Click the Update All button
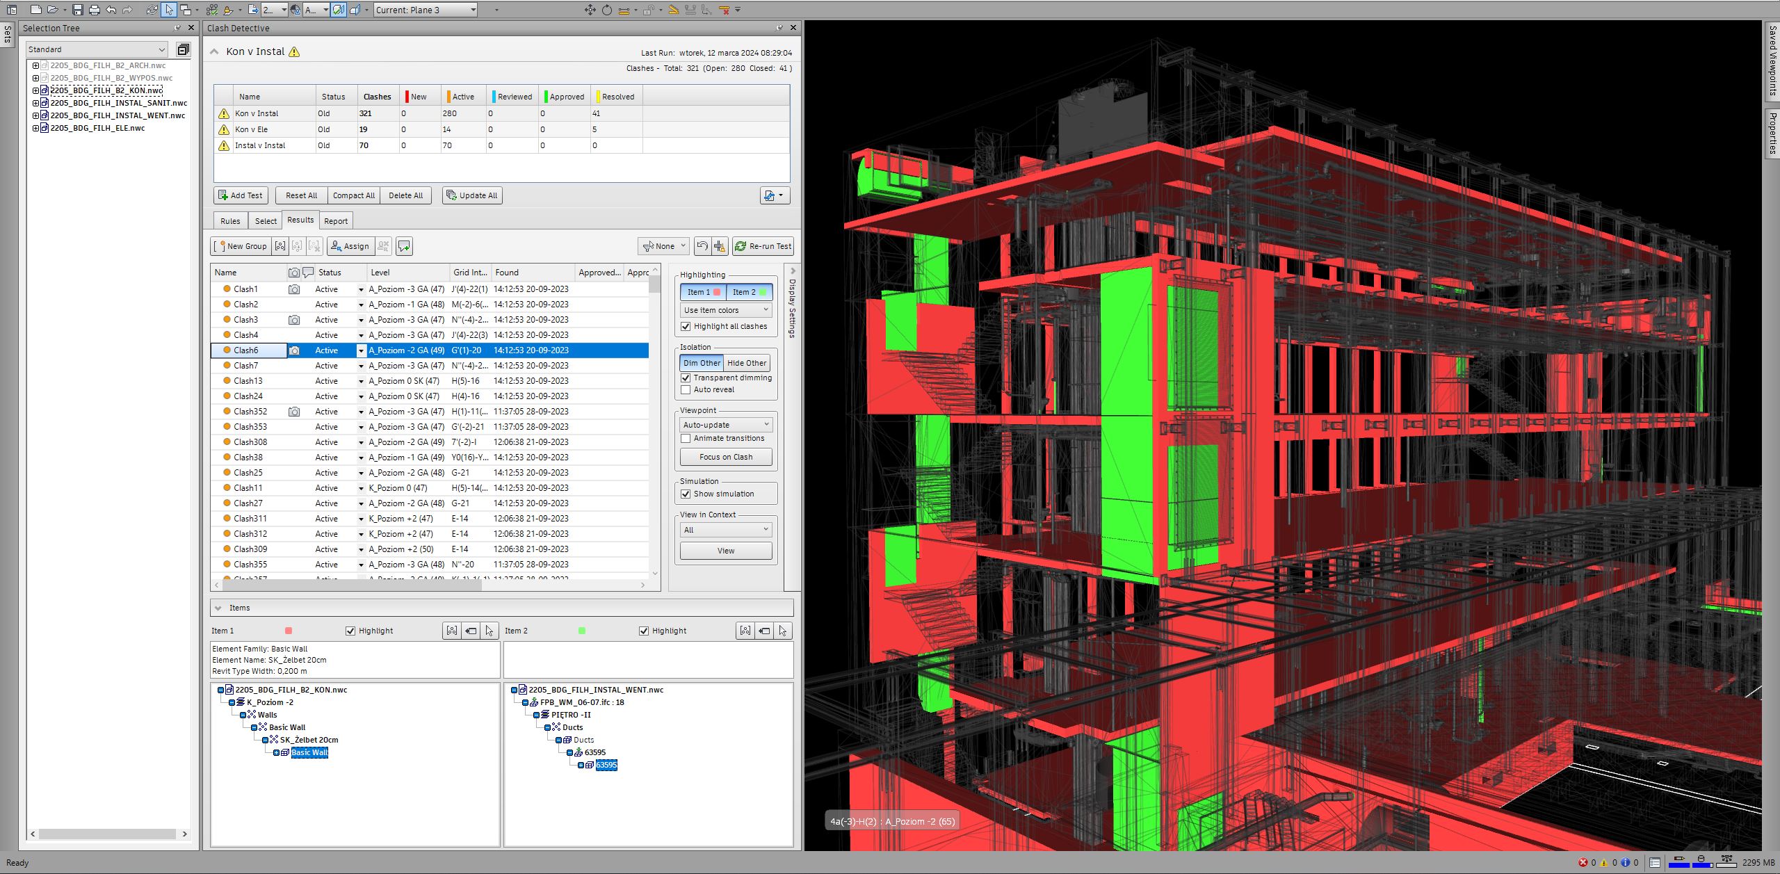Viewport: 1780px width, 874px height. click(x=472, y=195)
